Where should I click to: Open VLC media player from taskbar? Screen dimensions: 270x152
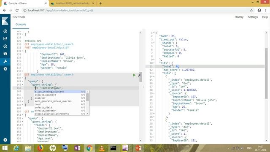(102, 148)
